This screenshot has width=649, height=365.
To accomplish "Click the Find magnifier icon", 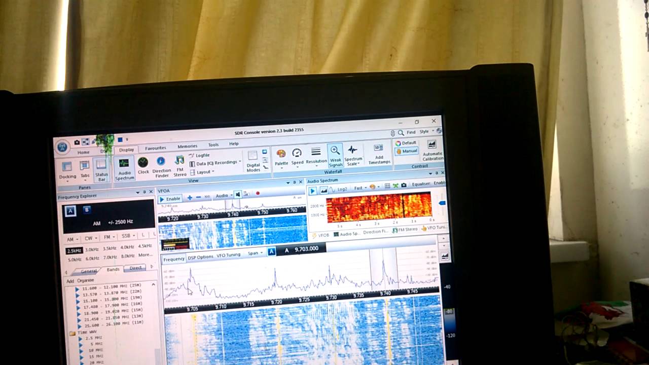I will (x=401, y=133).
